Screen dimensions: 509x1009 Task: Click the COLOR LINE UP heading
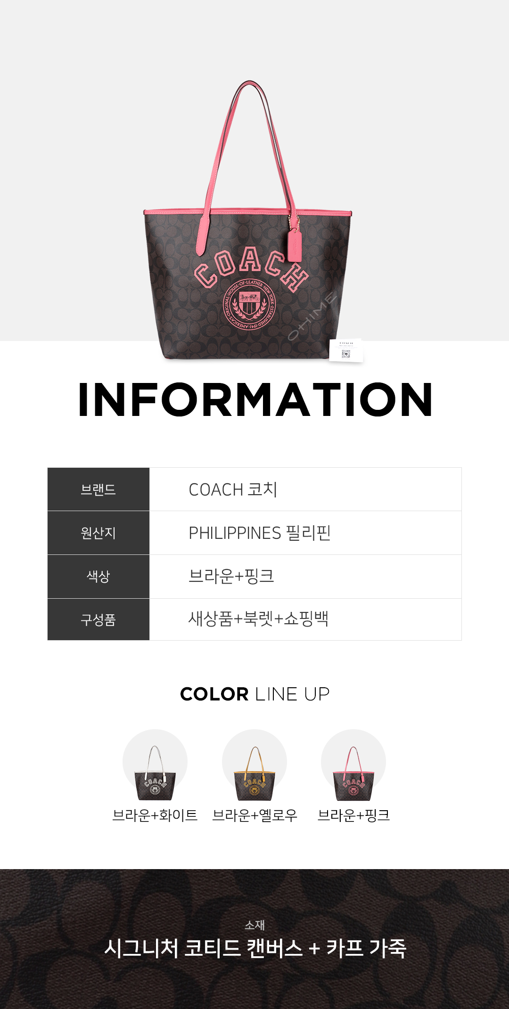coord(254,694)
